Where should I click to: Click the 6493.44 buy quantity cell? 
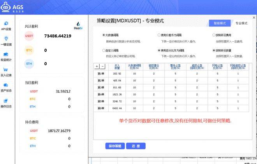click(117, 108)
